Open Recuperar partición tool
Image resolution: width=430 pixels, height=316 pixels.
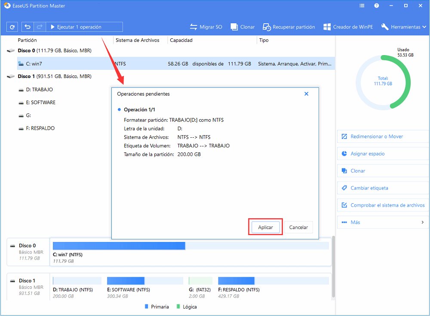[x=289, y=27]
